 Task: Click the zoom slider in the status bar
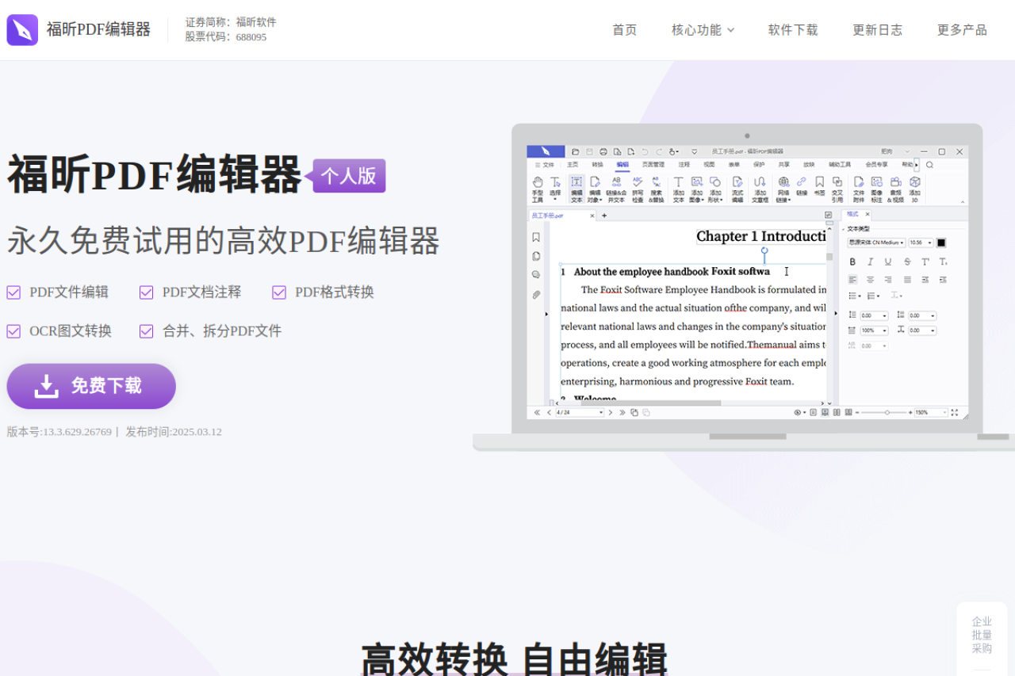(886, 412)
